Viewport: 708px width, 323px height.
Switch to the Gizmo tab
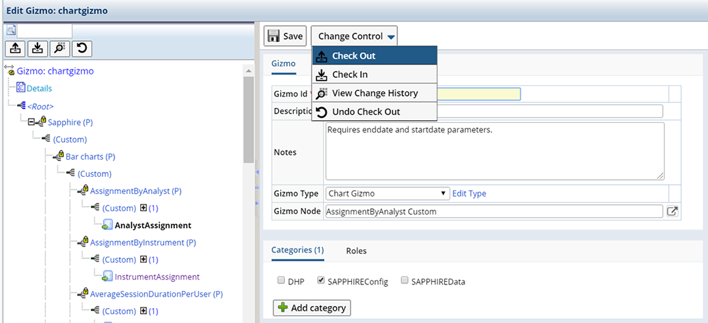(284, 64)
